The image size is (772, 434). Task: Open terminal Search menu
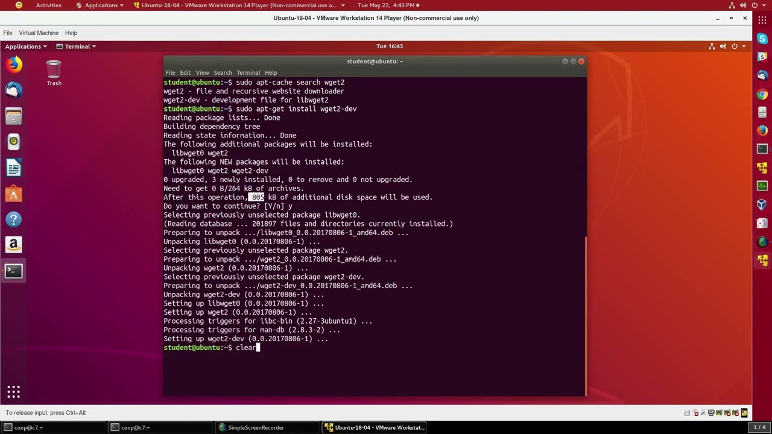pyautogui.click(x=223, y=73)
